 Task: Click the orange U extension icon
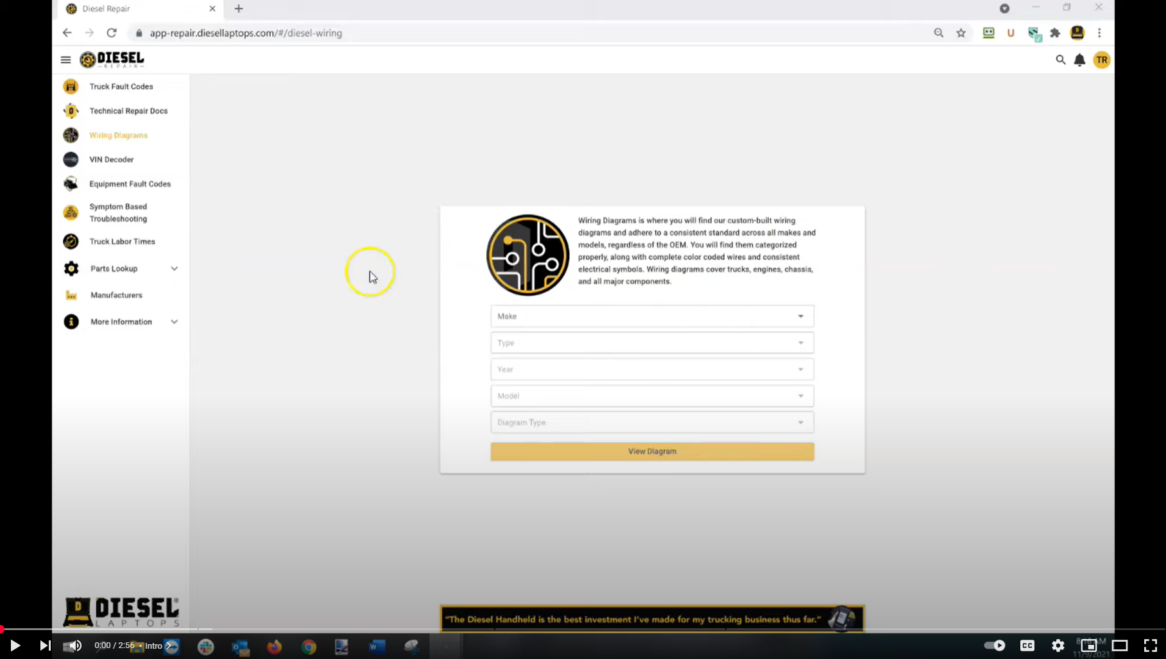click(x=1011, y=33)
